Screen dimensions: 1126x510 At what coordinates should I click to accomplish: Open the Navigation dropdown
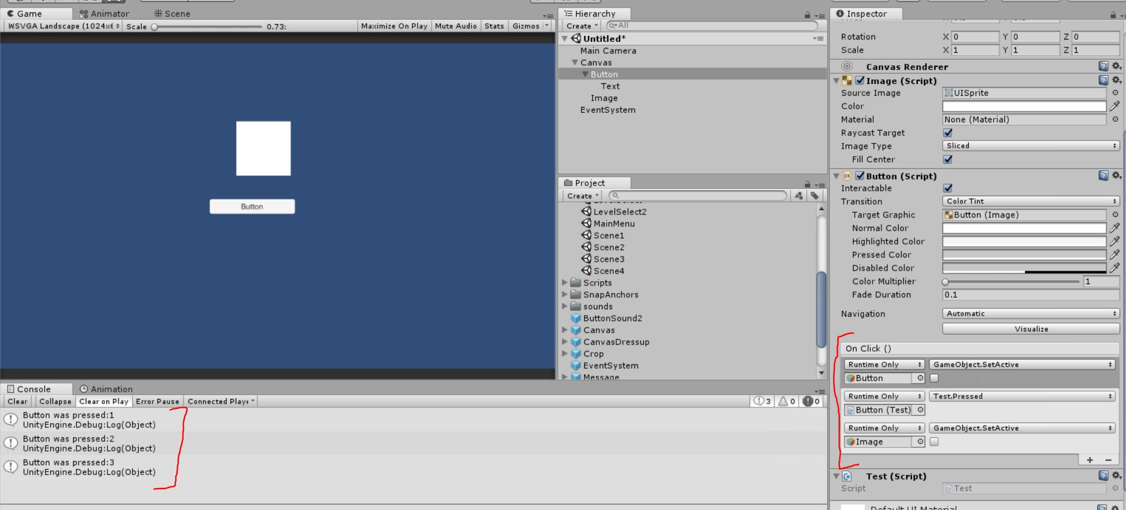(x=1031, y=314)
